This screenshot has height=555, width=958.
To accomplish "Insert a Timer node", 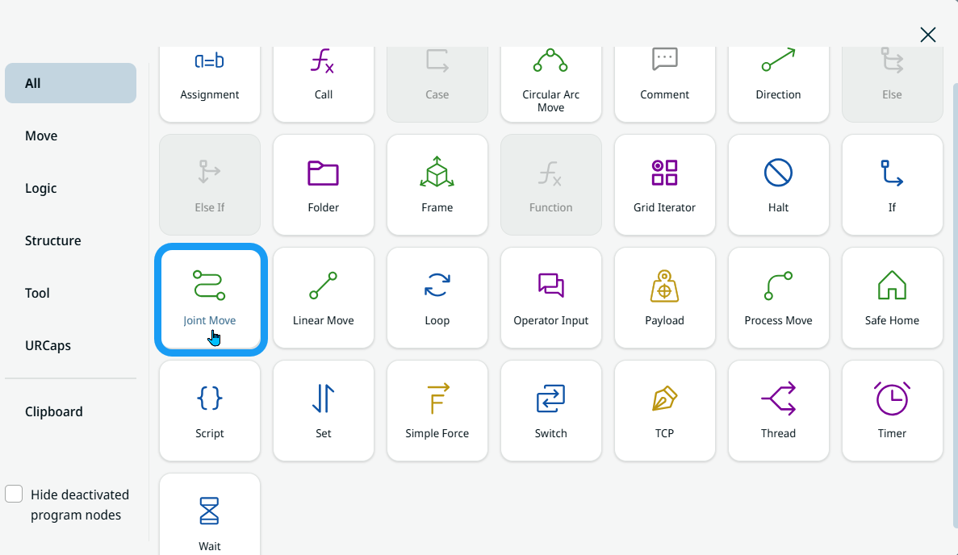I will (892, 411).
